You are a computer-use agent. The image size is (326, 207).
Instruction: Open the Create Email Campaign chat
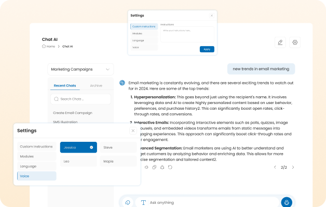(73, 112)
